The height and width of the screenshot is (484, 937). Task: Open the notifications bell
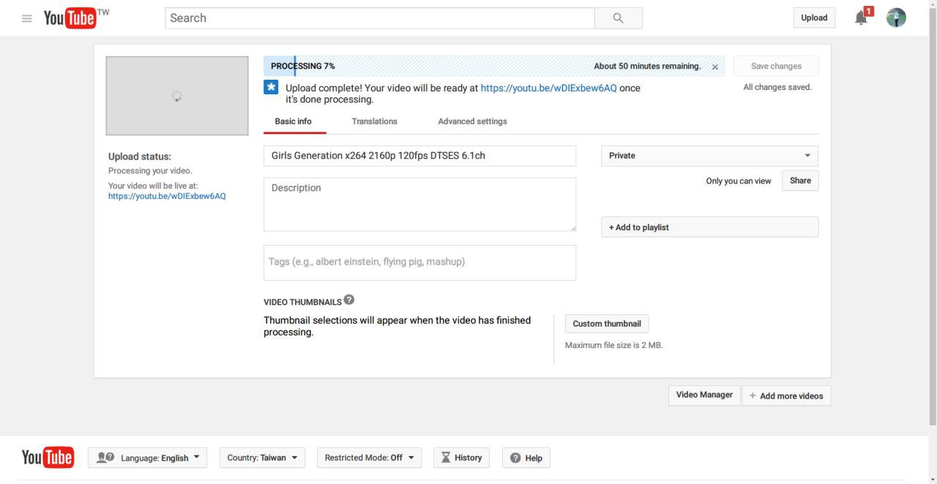click(x=862, y=18)
